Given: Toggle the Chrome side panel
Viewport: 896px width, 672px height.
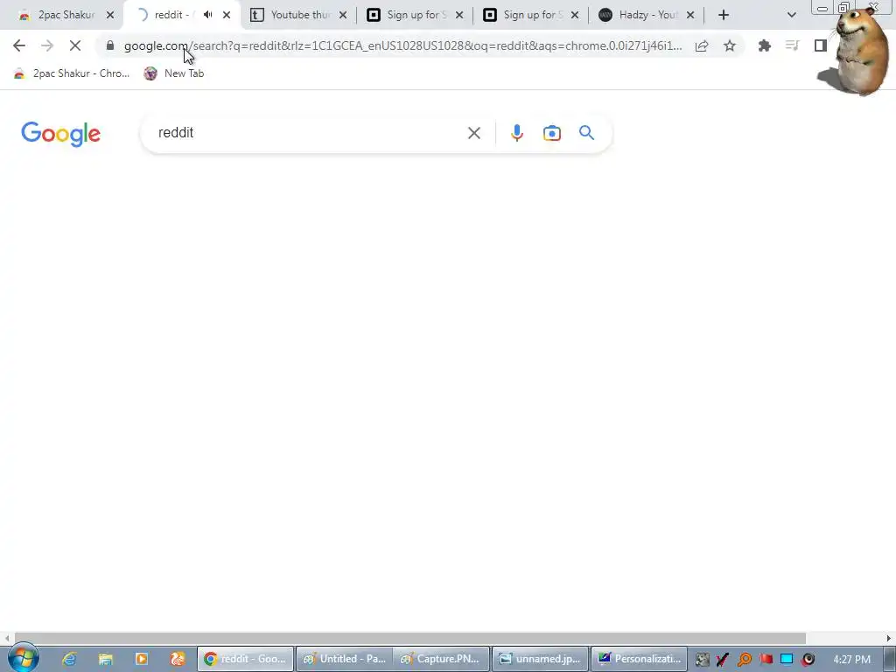Looking at the screenshot, I should [x=821, y=45].
